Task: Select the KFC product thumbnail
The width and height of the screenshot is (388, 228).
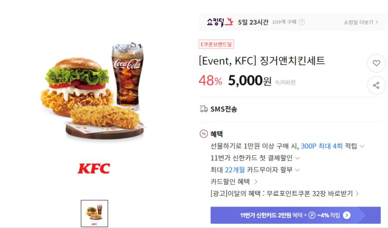Action: (94, 213)
